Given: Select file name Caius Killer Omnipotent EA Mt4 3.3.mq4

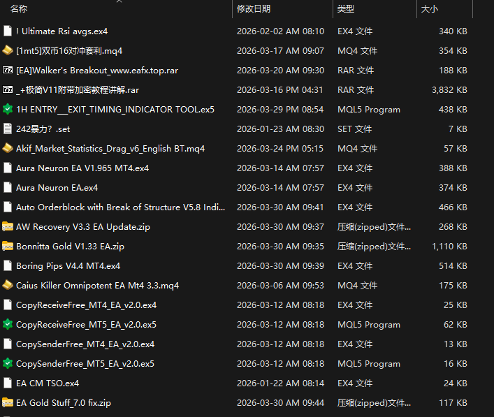Looking at the screenshot, I should (97, 285).
